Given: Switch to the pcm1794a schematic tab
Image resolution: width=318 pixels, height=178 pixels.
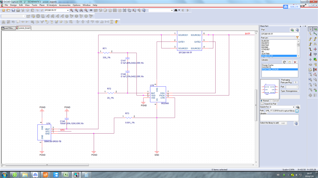Looking at the screenshot, I should (8, 28).
